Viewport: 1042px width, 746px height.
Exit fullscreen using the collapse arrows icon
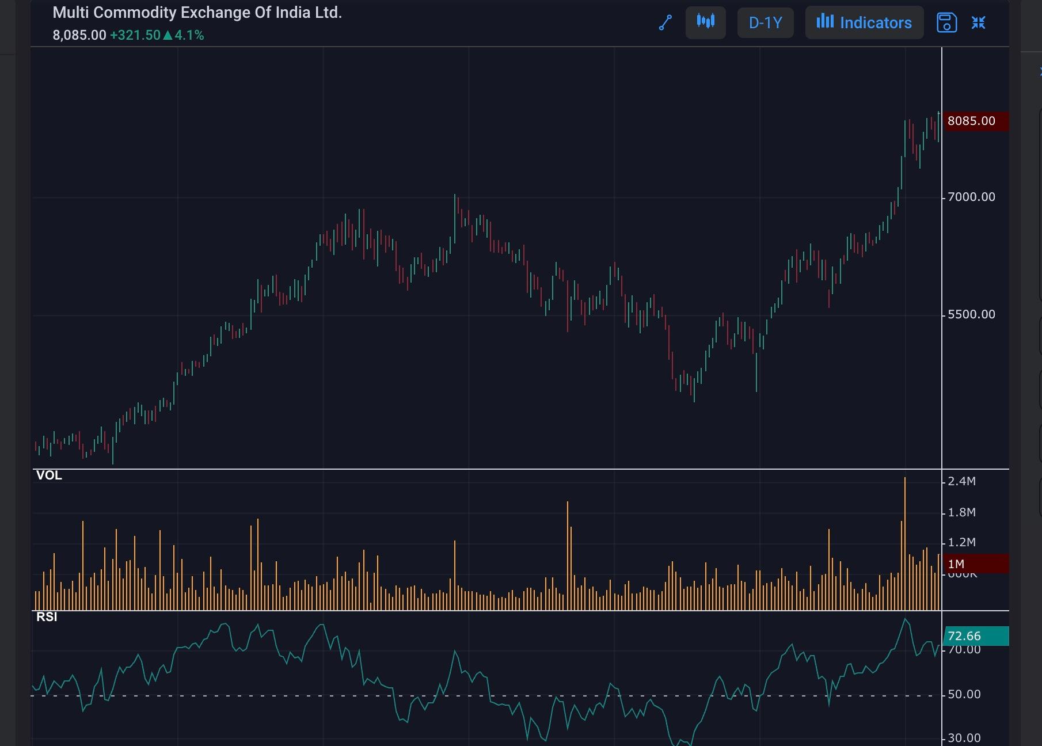(979, 22)
